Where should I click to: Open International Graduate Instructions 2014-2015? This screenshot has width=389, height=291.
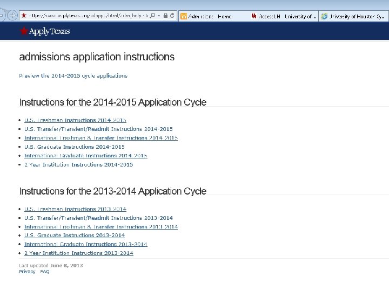click(x=86, y=156)
